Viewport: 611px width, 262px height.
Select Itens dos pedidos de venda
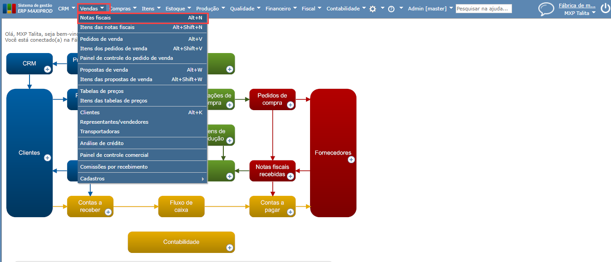click(x=143, y=49)
